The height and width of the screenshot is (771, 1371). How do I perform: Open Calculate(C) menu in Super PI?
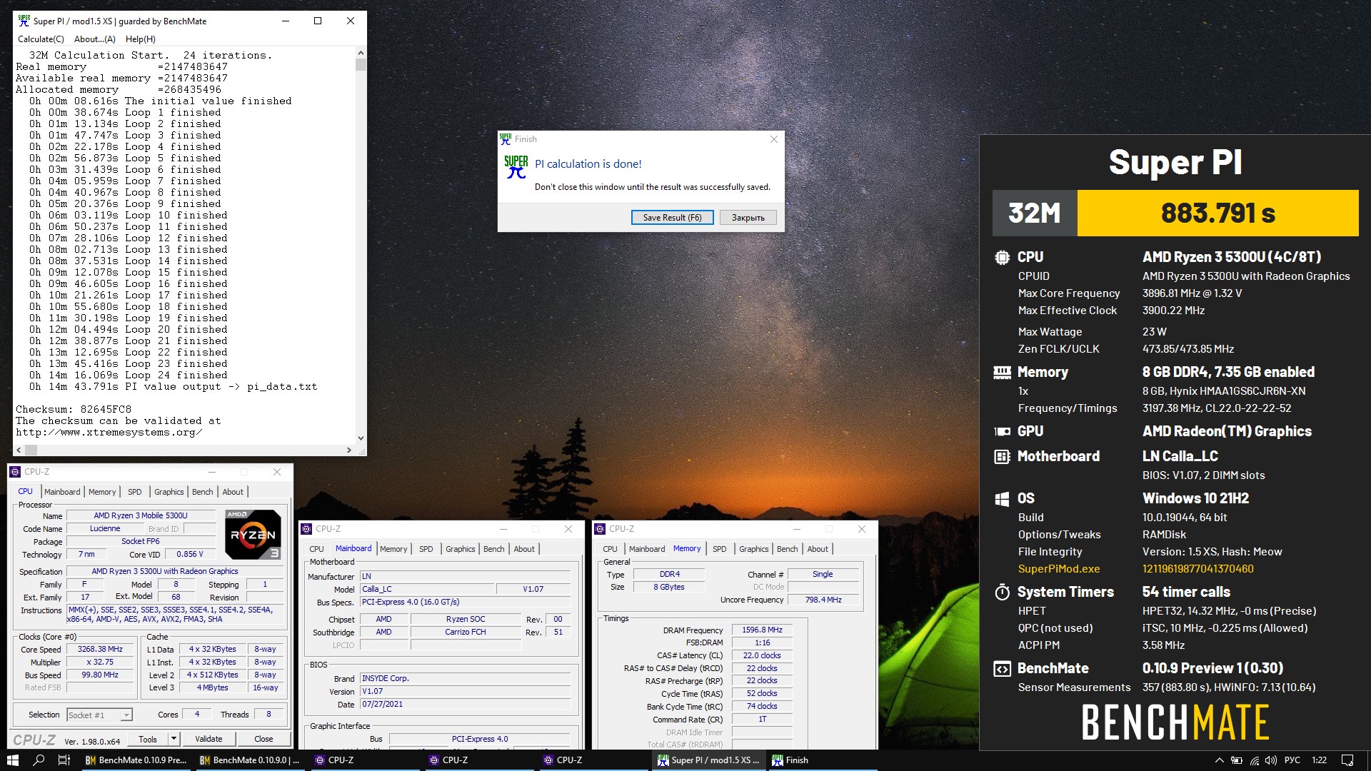(41, 39)
